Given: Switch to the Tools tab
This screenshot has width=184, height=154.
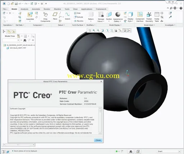Looking at the screenshot, I should [67, 9].
